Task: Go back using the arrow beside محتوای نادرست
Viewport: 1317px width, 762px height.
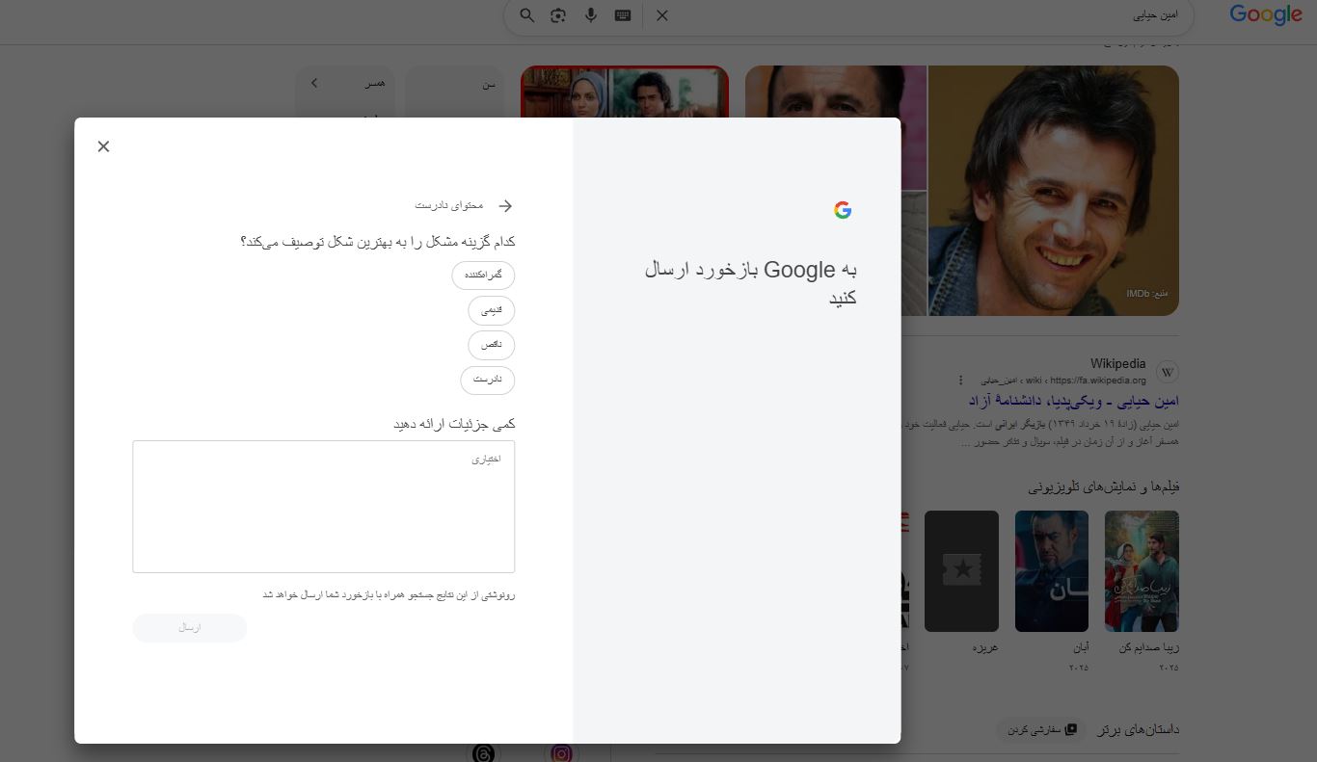Action: [505, 205]
